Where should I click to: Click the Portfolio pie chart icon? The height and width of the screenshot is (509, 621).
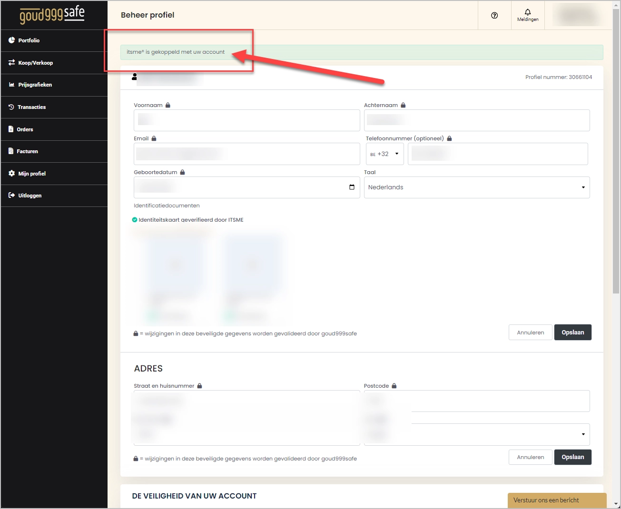pyautogui.click(x=12, y=40)
